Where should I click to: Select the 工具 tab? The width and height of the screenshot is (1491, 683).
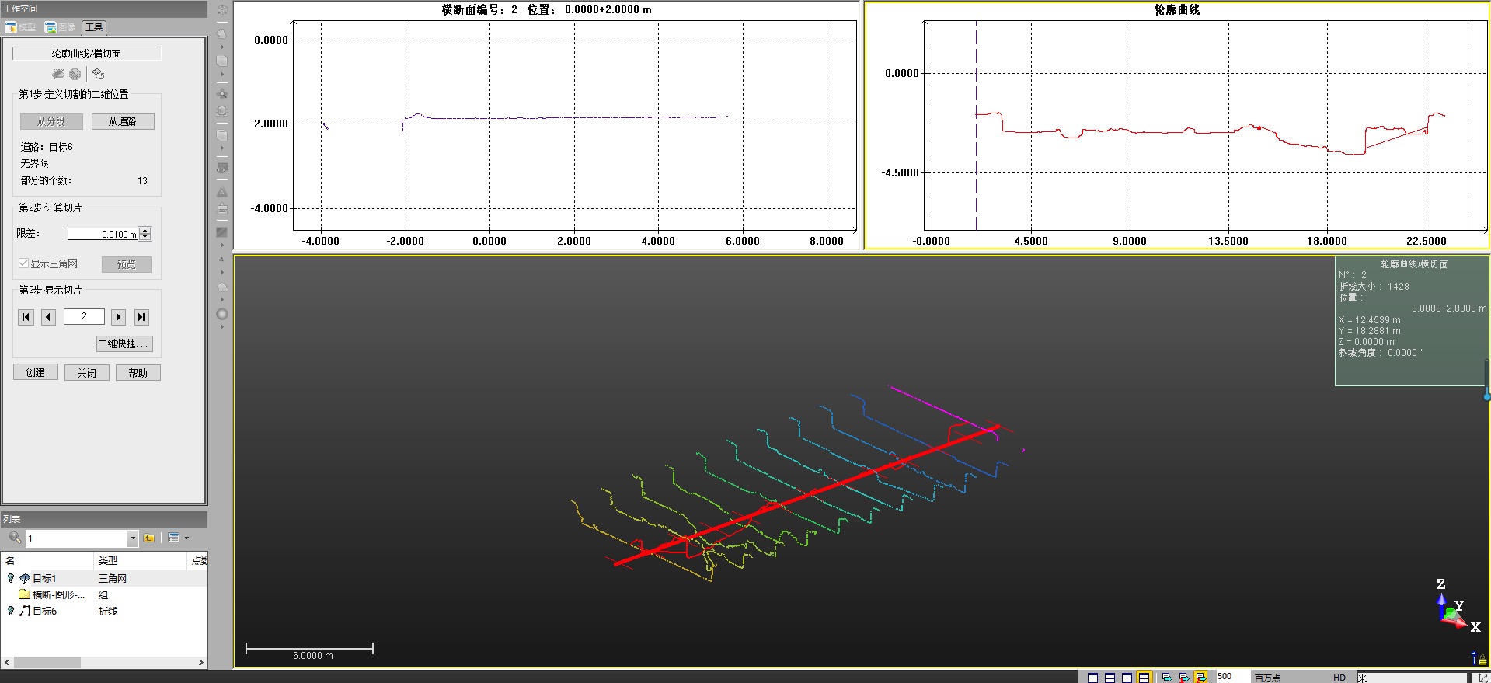coord(93,27)
